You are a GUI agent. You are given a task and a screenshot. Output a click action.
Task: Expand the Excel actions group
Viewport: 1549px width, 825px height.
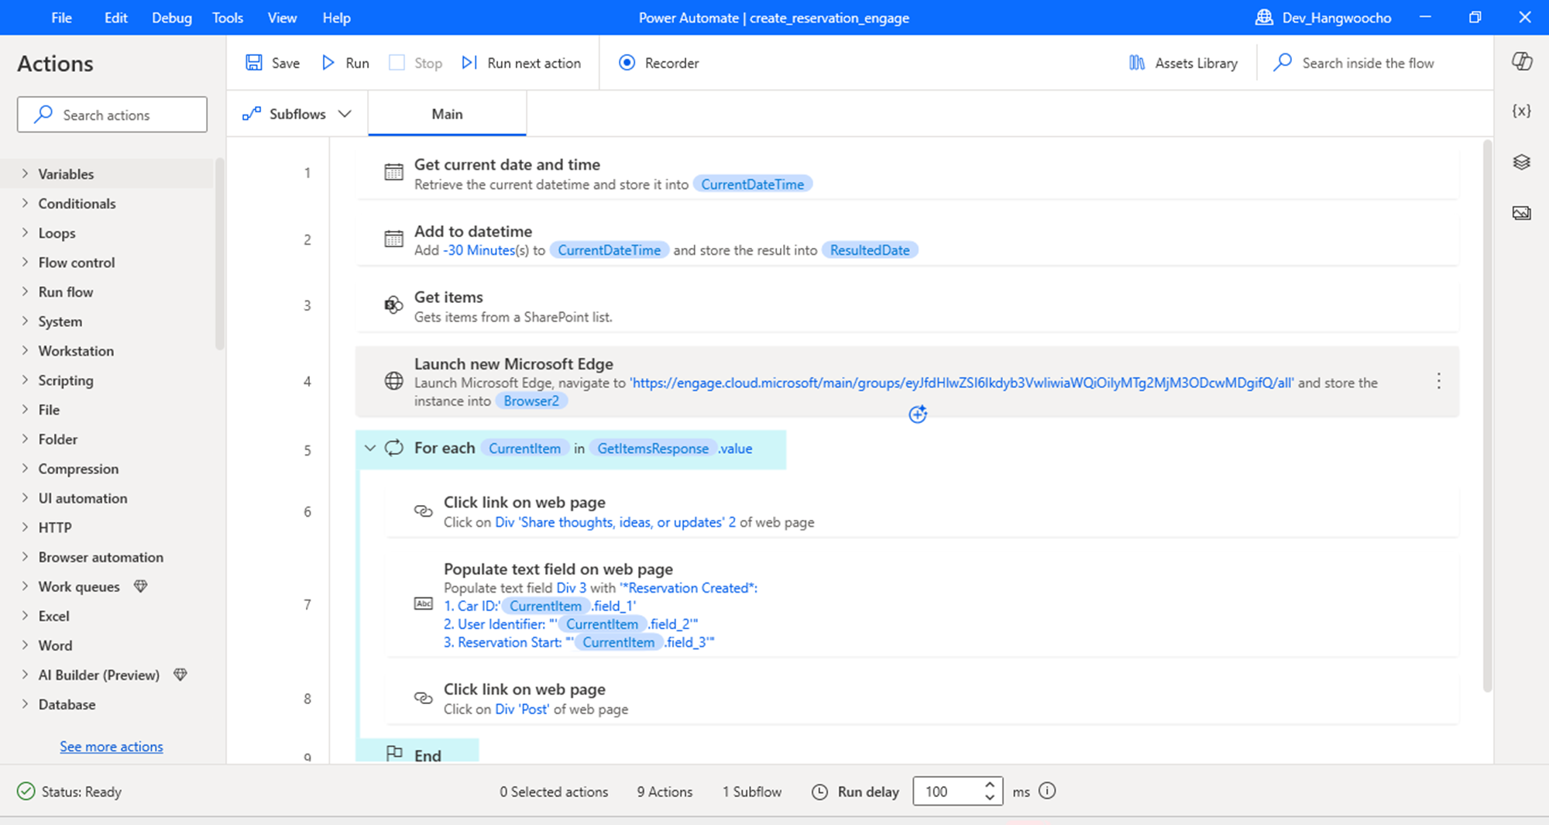pos(25,615)
